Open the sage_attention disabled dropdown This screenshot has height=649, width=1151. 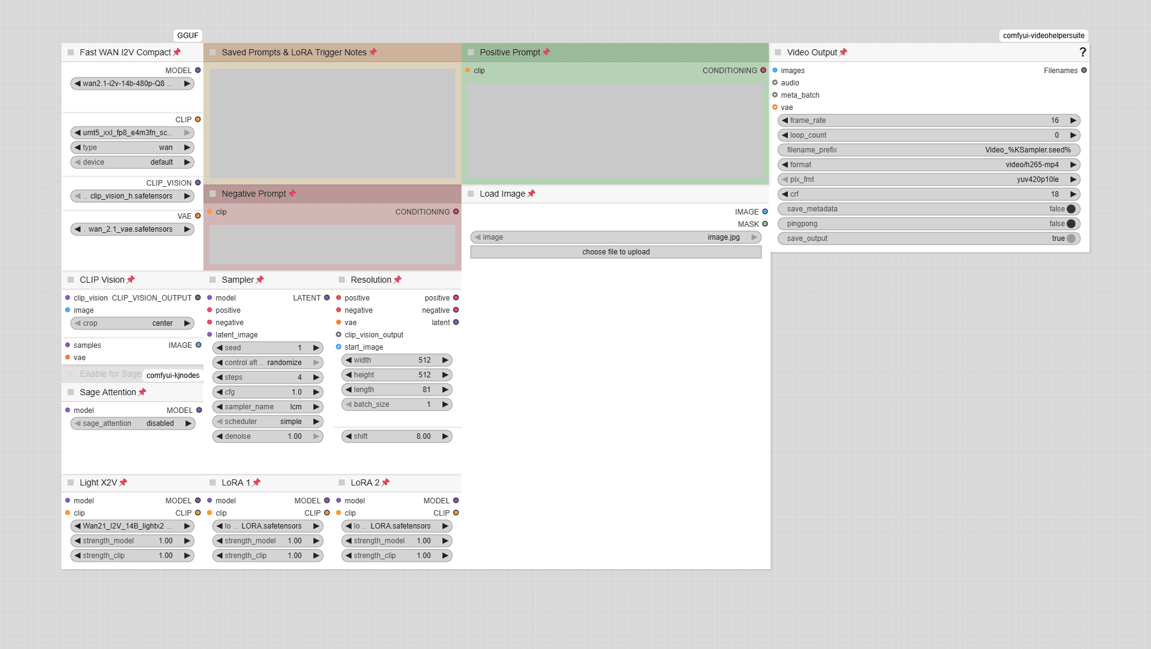click(133, 423)
